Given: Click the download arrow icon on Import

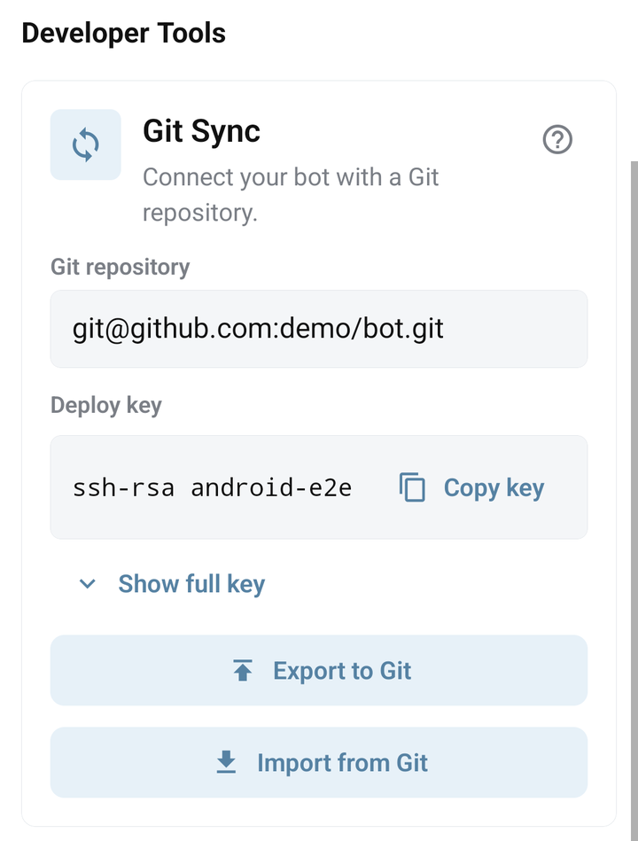Looking at the screenshot, I should point(226,762).
